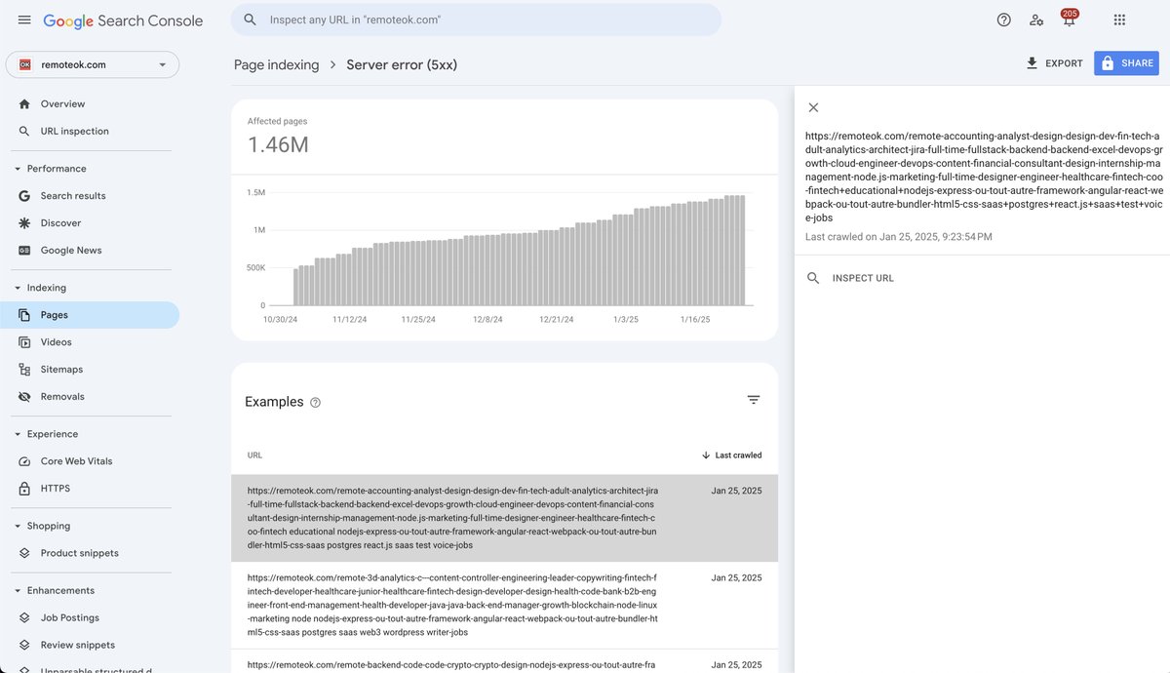Click the Examples help icon
This screenshot has width=1170, height=673.
tap(315, 402)
